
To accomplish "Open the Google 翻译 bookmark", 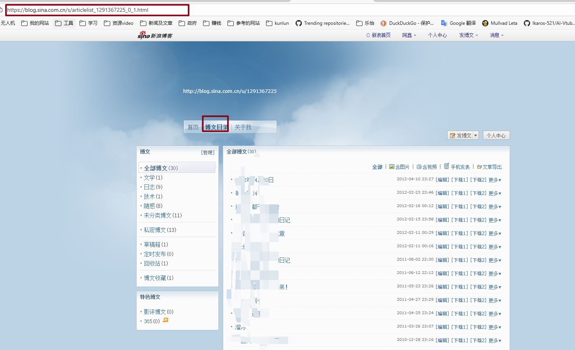I will 458,23.
